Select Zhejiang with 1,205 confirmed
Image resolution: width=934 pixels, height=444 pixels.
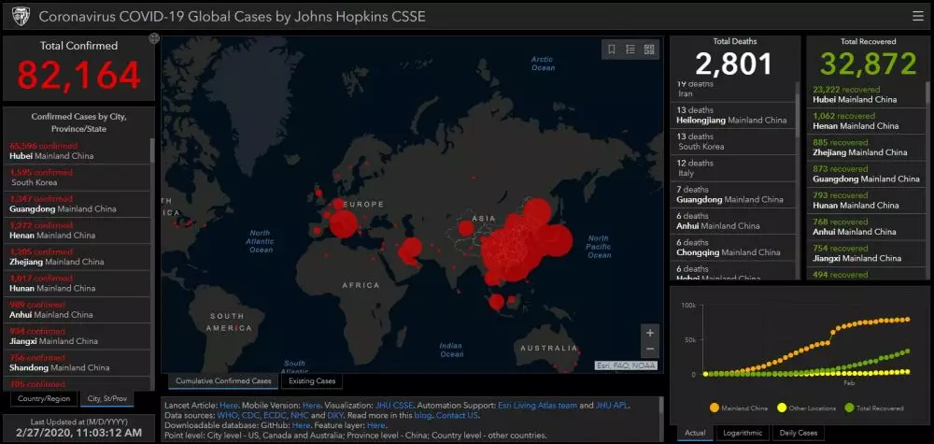[x=77, y=257]
